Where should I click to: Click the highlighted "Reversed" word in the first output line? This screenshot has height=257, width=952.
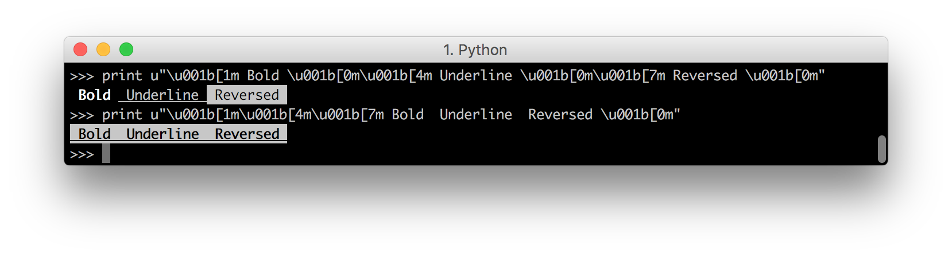(x=247, y=95)
